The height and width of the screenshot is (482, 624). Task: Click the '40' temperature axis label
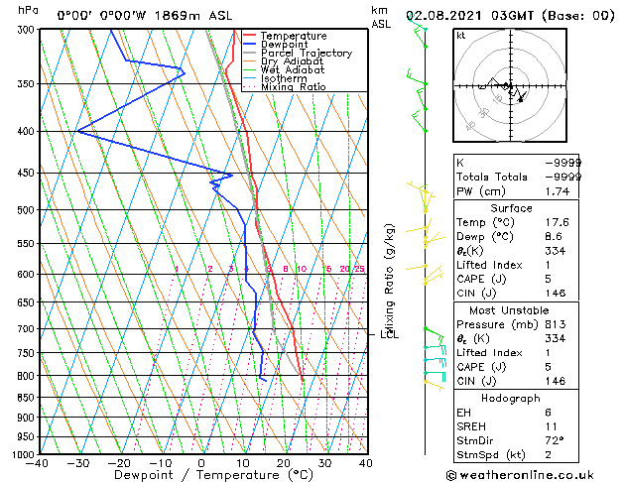(x=366, y=463)
